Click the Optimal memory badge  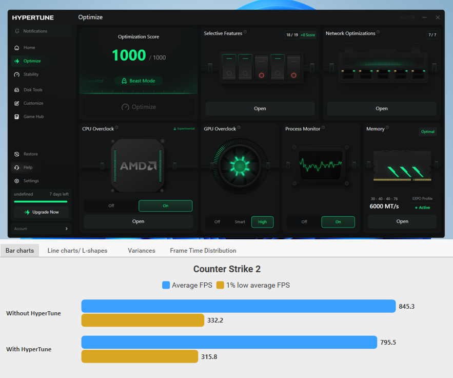[x=427, y=131]
